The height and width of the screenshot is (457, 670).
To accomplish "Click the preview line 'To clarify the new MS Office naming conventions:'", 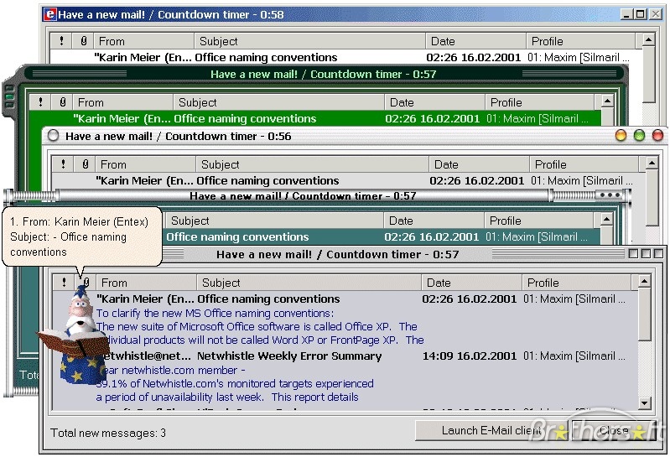I will tap(215, 313).
